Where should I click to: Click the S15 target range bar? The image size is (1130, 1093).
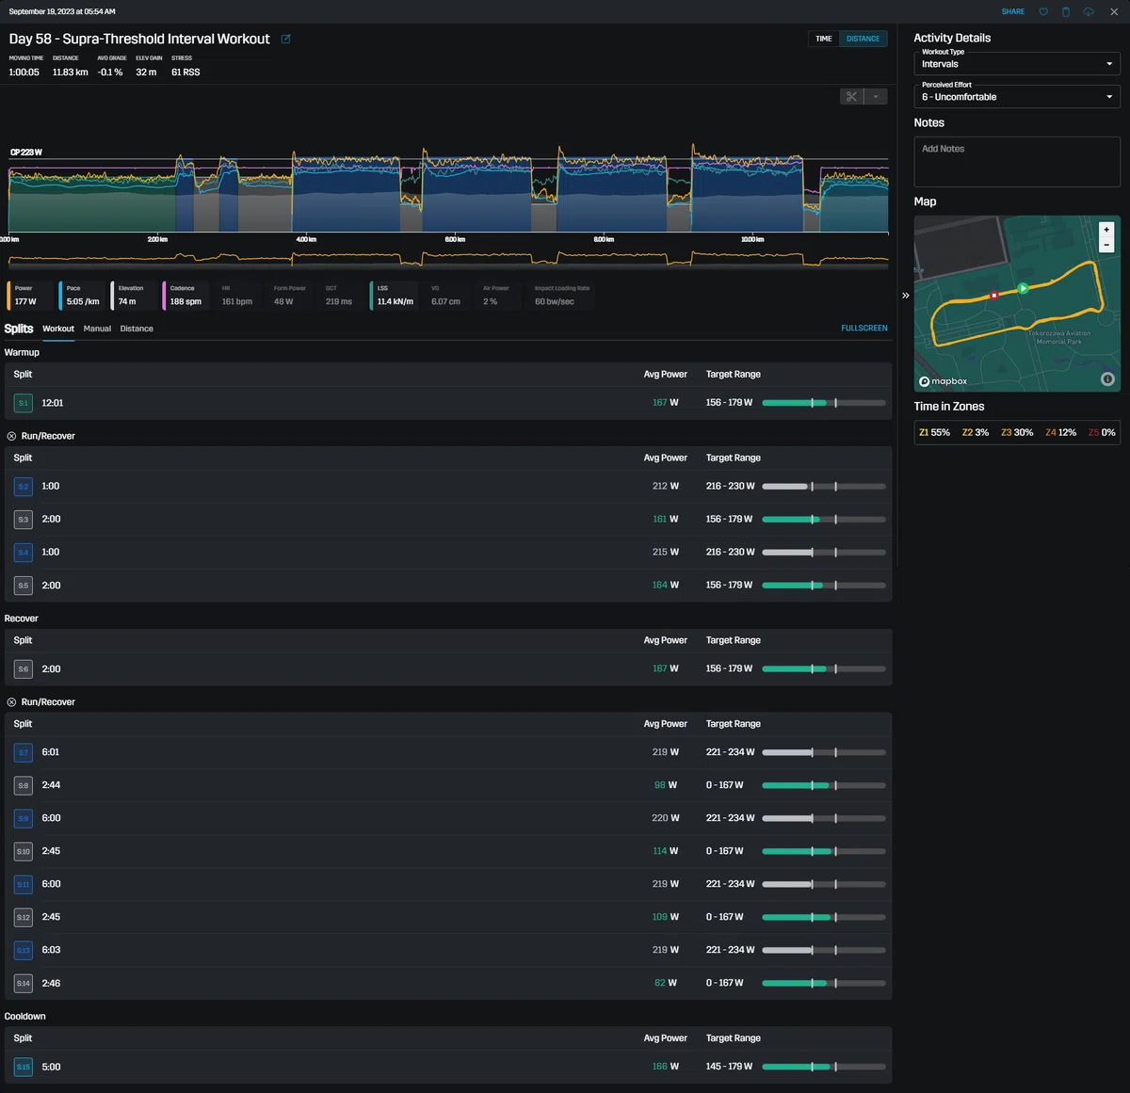click(824, 1067)
